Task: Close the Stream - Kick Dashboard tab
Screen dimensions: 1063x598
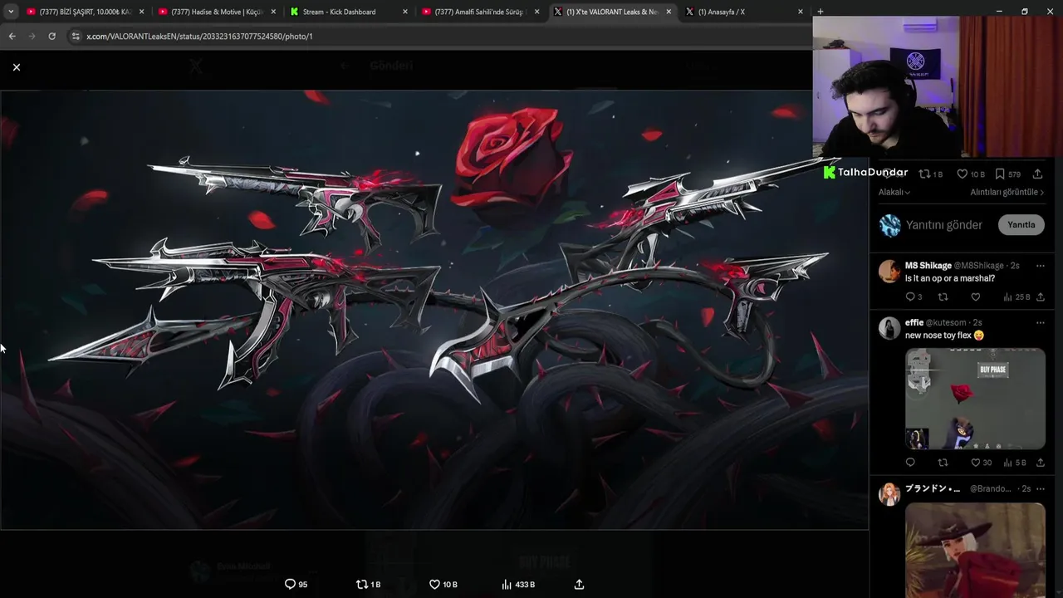Action: [x=405, y=12]
